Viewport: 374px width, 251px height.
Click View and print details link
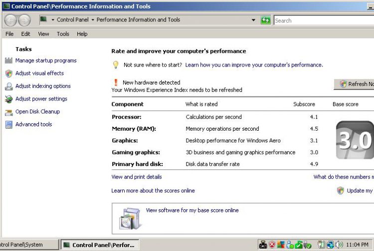coord(137,177)
